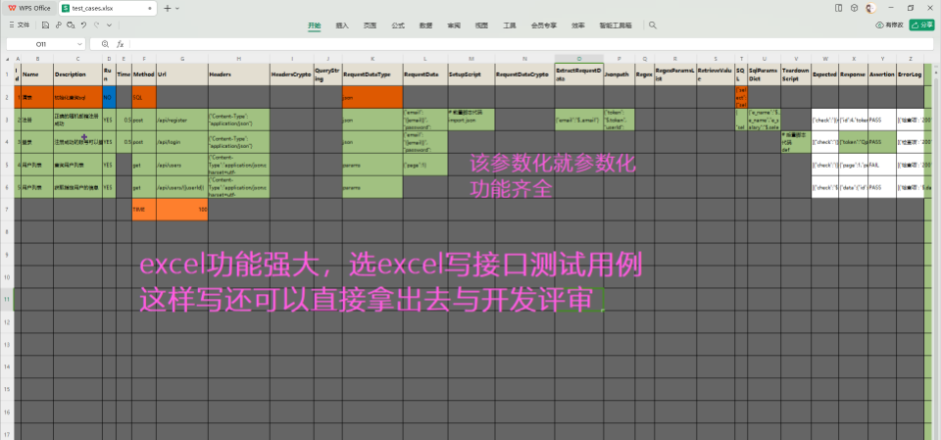
Task: Click the select-all corner of the sheet
Action: (7, 58)
